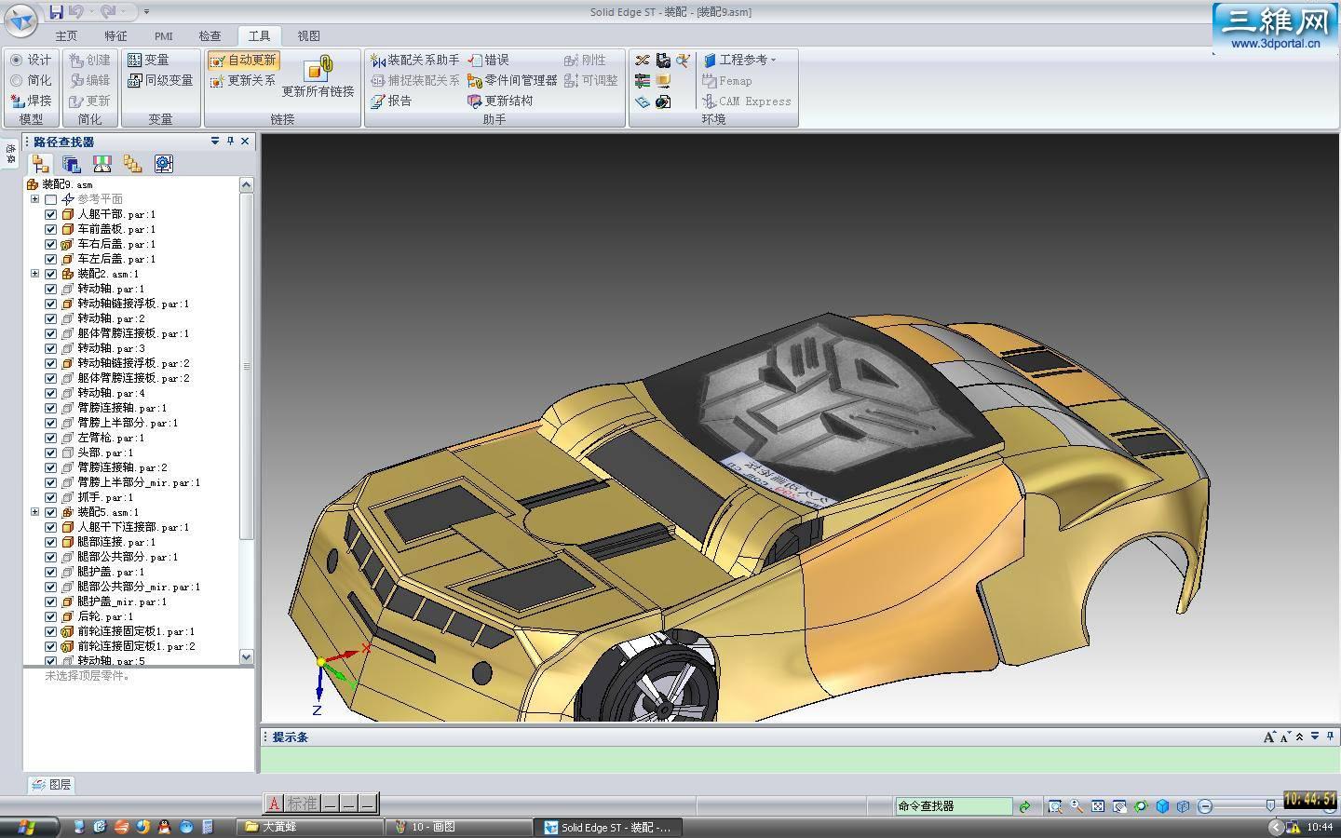Check the 参考平面 visibility checkbox
The height and width of the screenshot is (838, 1341).
pyautogui.click(x=51, y=199)
